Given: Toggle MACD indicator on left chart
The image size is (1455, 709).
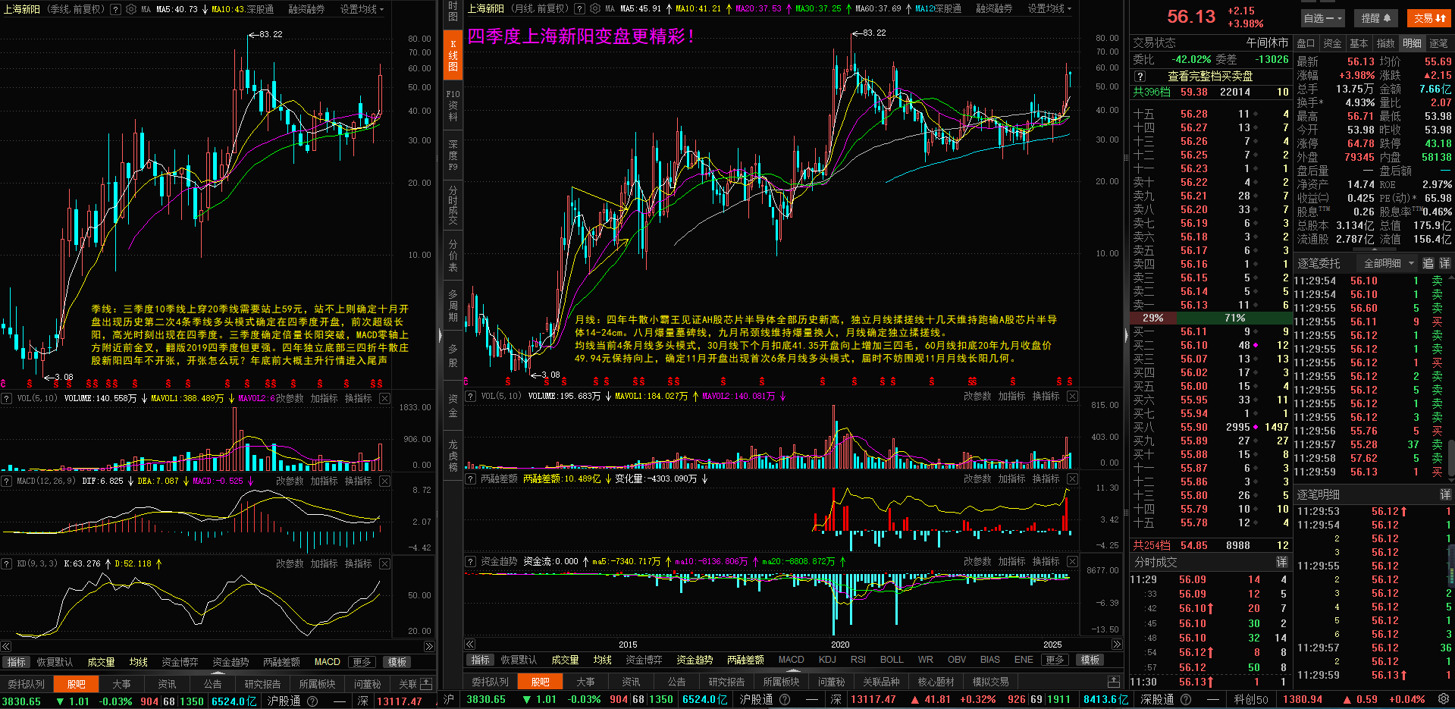Looking at the screenshot, I should pyautogui.click(x=328, y=662).
